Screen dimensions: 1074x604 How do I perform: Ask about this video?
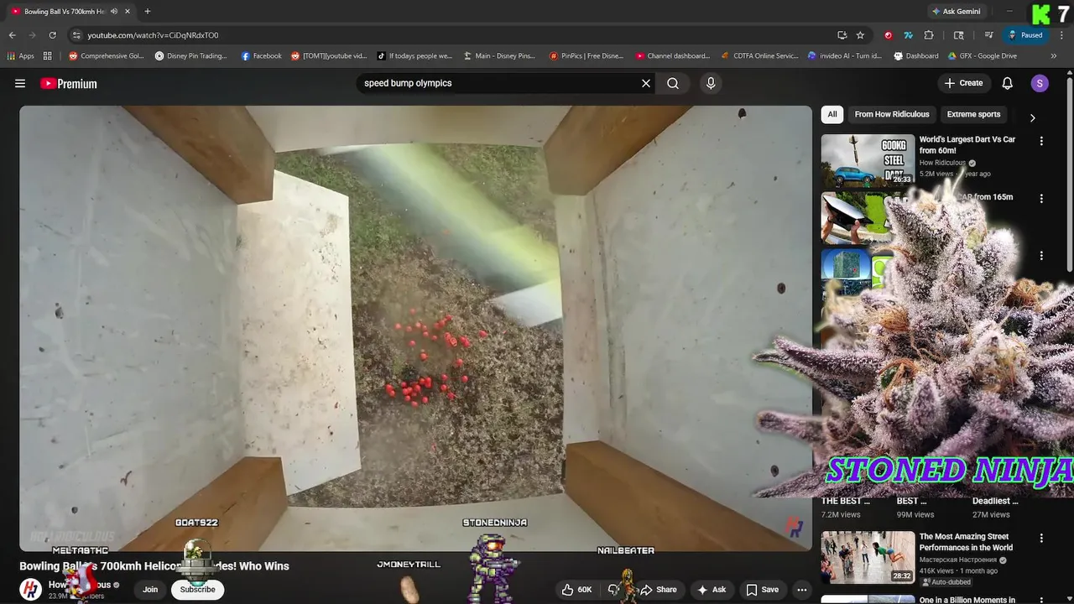[x=712, y=590]
